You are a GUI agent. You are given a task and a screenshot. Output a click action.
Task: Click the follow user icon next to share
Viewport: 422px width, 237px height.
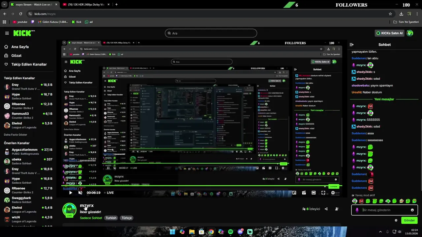337,209
